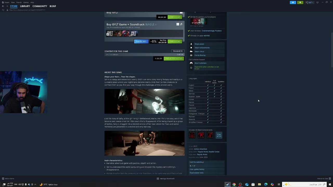Screen dimensions: 333x187
Task: Open the IKJNF profile tab
Action: coord(53,6)
